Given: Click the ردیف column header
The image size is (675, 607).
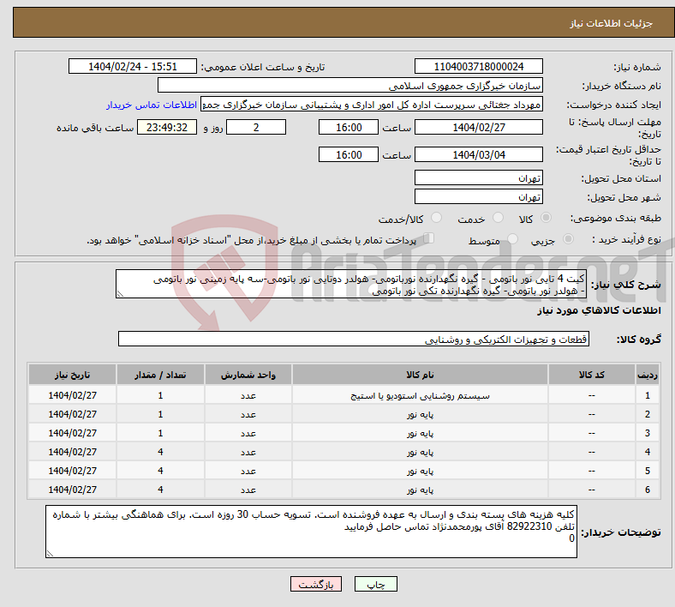Looking at the screenshot, I should [648, 375].
